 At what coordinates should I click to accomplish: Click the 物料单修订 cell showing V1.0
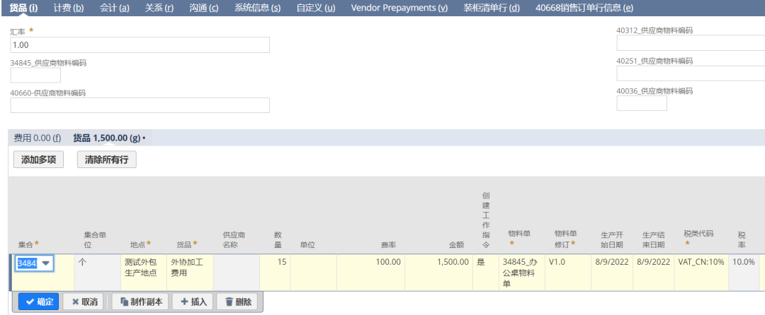[x=567, y=273]
